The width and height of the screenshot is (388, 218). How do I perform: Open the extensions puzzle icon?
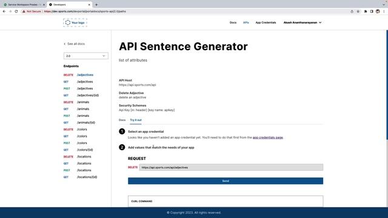pyautogui.click(x=366, y=12)
